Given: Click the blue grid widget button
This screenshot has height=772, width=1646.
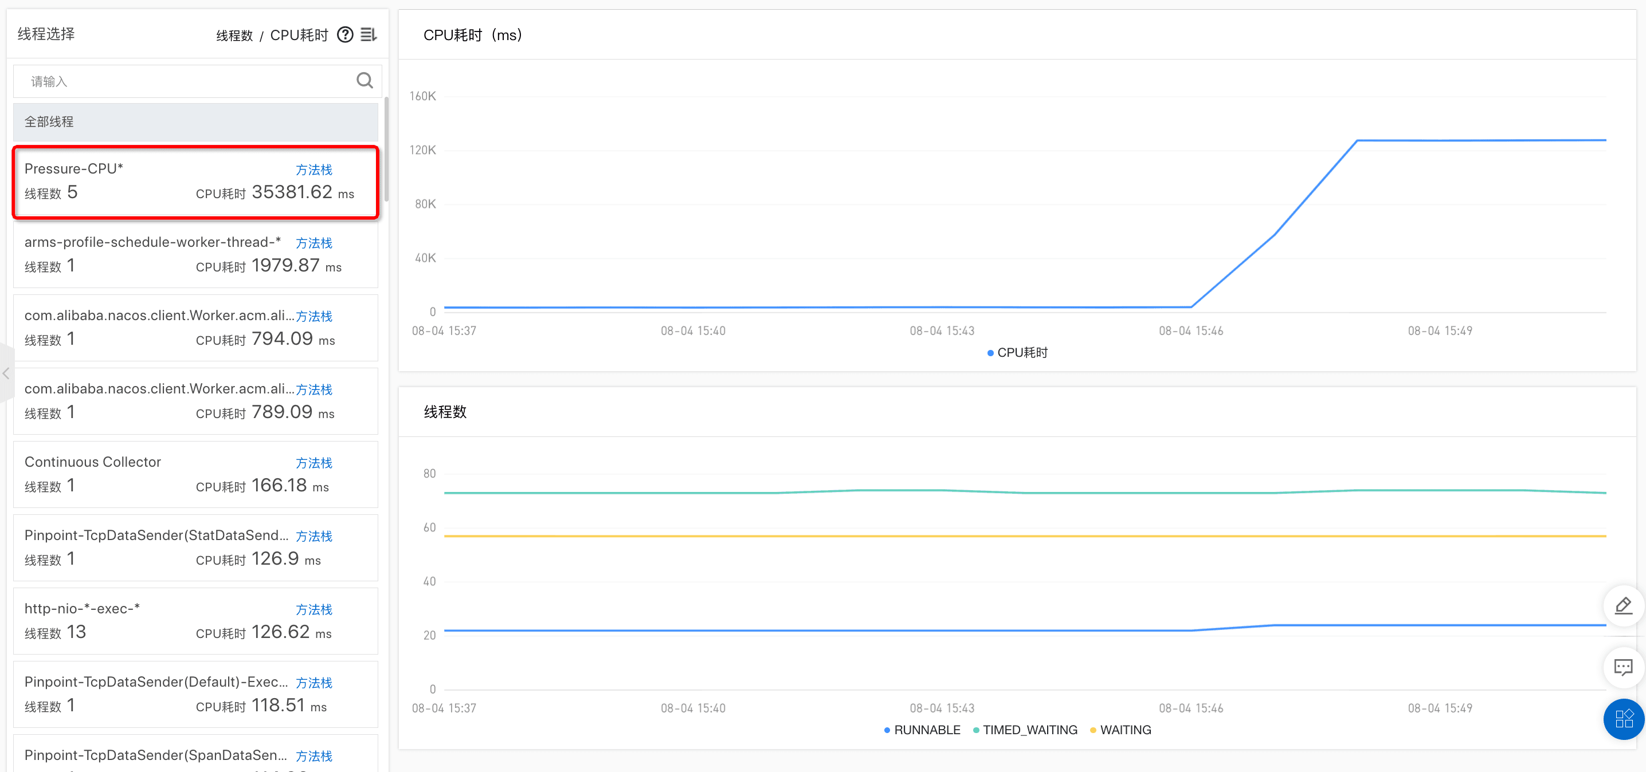Looking at the screenshot, I should 1623,719.
